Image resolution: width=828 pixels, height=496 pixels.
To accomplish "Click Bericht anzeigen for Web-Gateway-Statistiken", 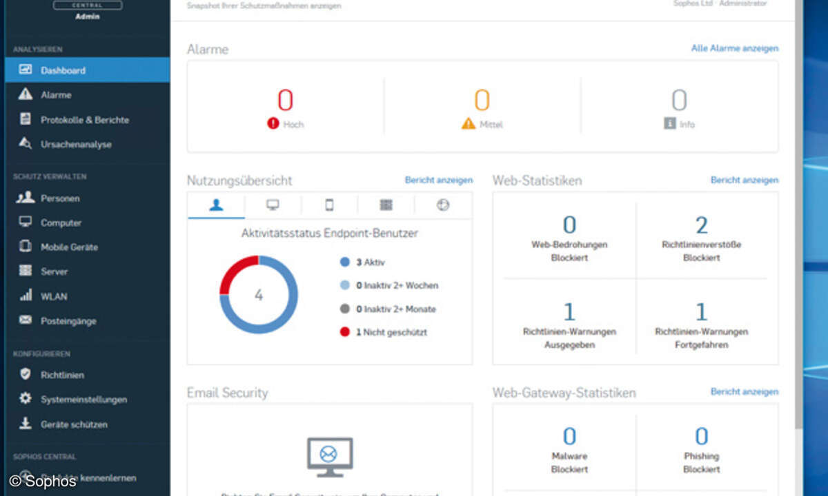I will click(x=745, y=391).
